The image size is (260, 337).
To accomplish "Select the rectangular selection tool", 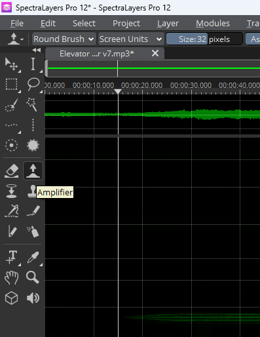I will coord(11,85).
